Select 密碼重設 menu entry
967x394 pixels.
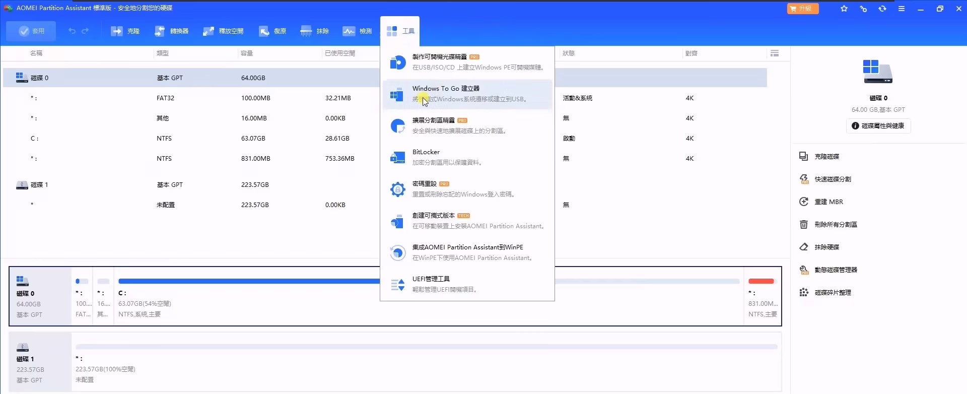467,189
